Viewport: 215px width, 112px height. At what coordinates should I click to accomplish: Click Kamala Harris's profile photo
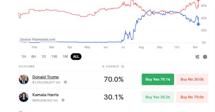click(x=24, y=97)
